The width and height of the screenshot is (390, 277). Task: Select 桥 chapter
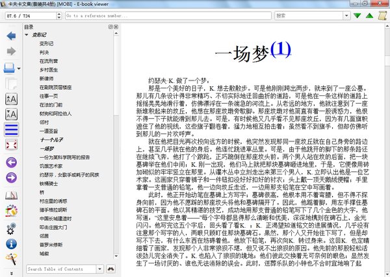(x=42, y=193)
